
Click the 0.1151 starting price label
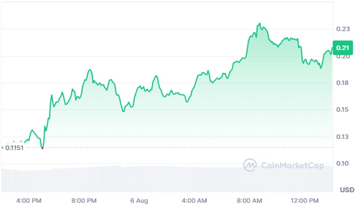[14, 148]
